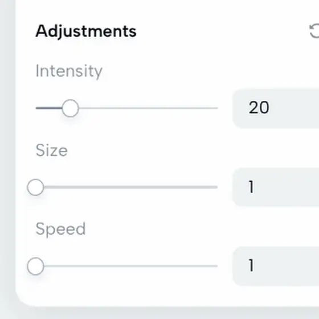
Task: Click the middle of the Intensity slider track
Action: click(x=126, y=108)
